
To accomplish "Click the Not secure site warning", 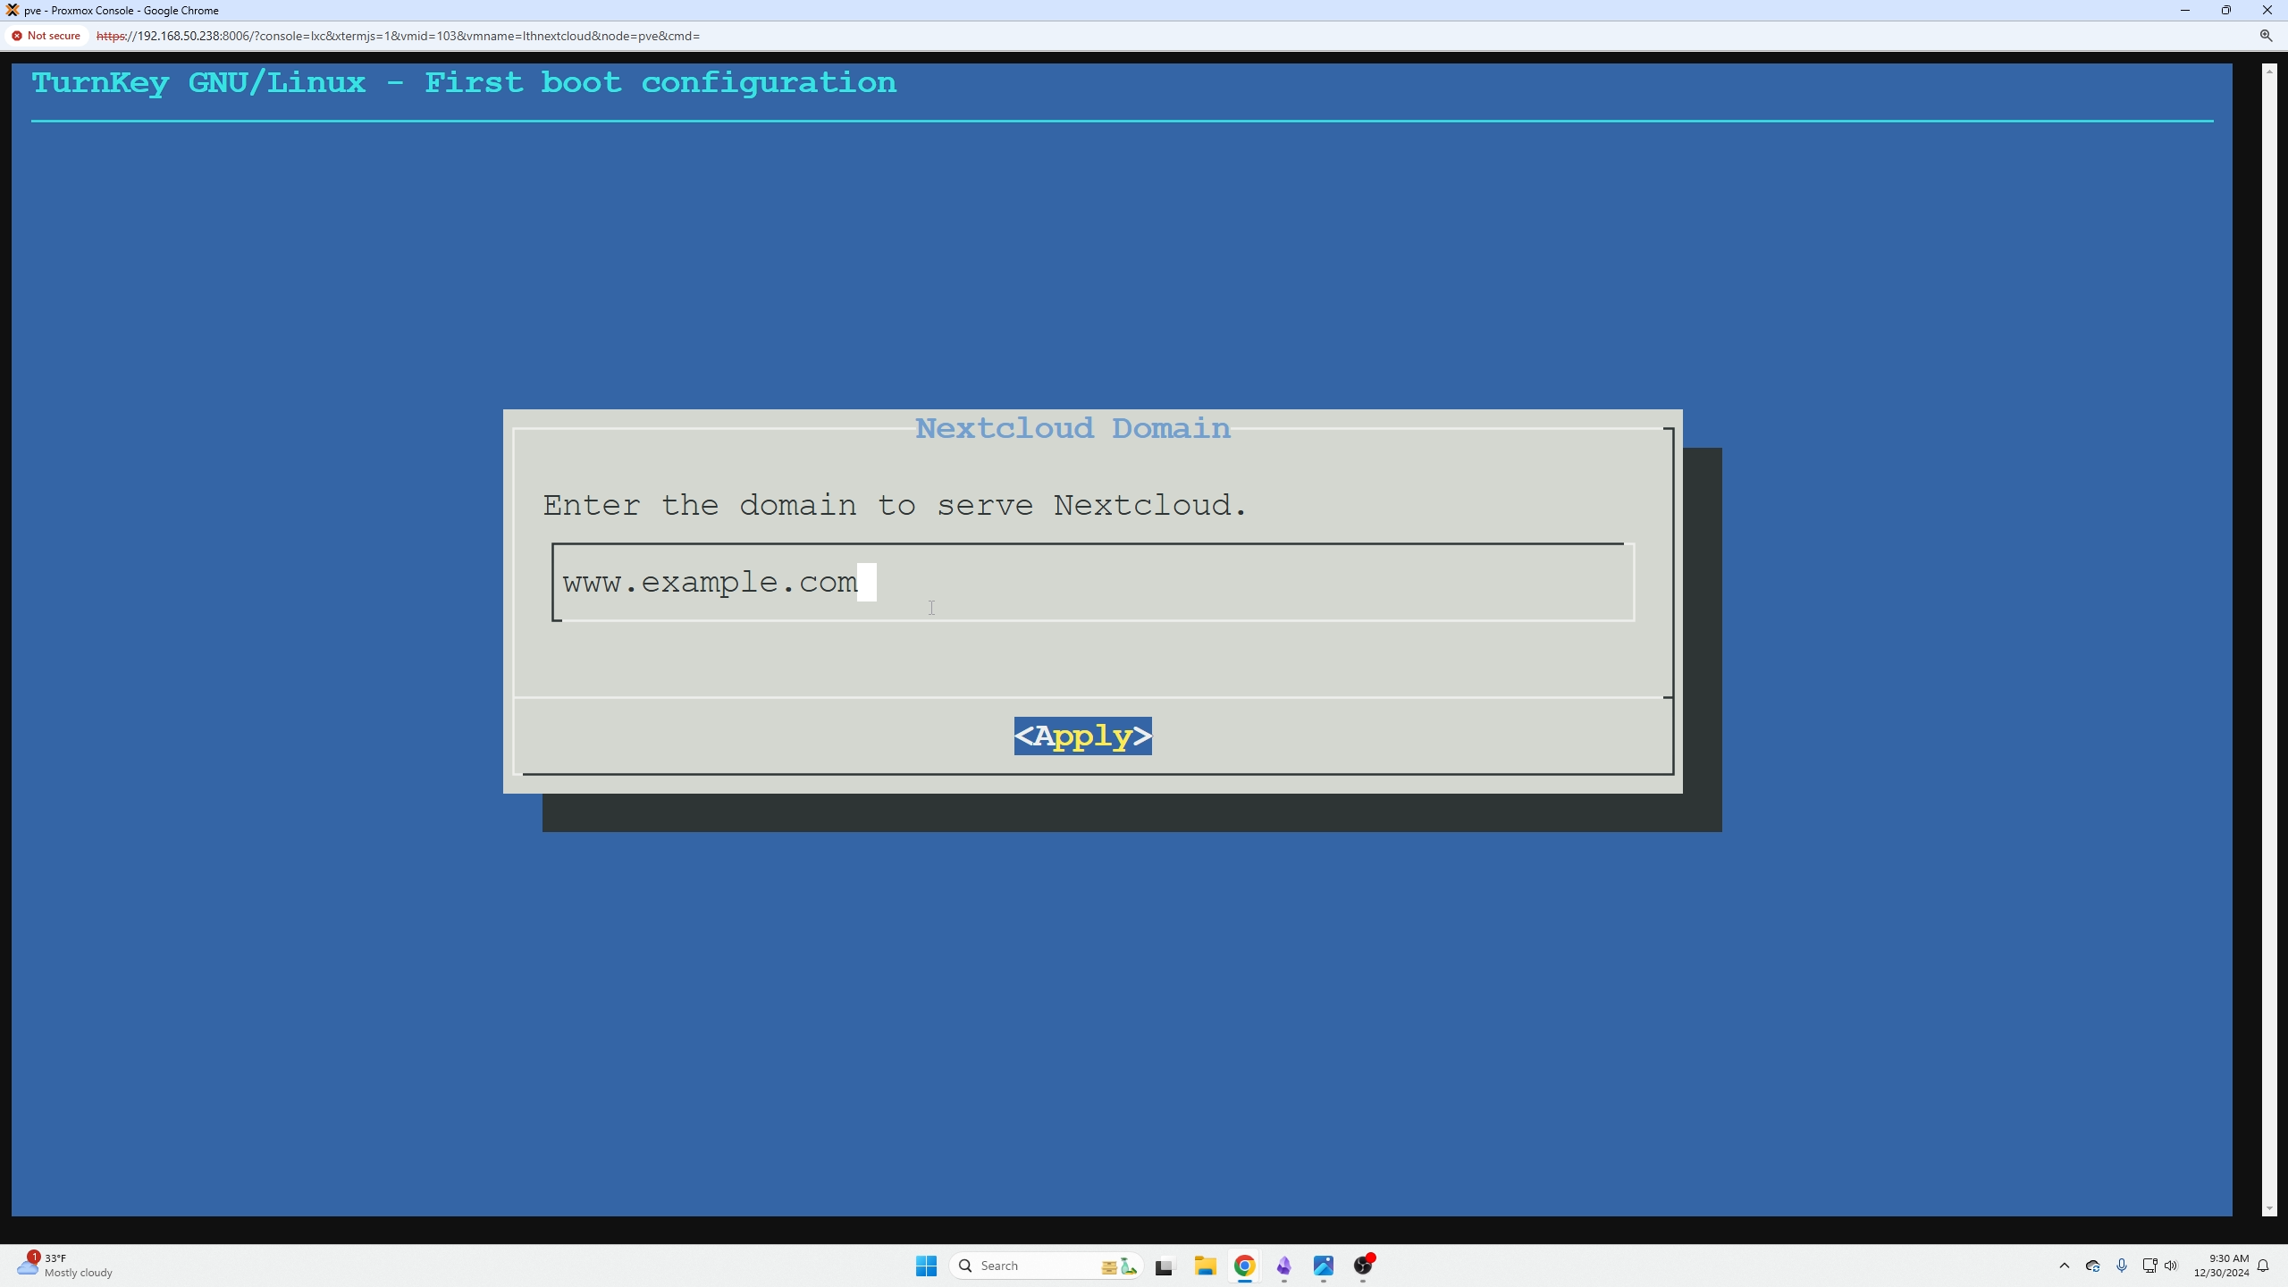I will click(46, 36).
